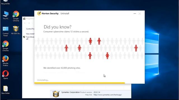Click the cybercrime 12 victims sentence
The image size is (179, 100).
click(66, 32)
